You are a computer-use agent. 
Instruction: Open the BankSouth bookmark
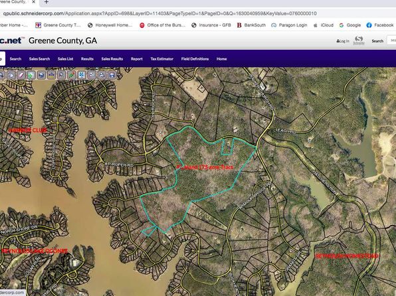click(x=251, y=25)
